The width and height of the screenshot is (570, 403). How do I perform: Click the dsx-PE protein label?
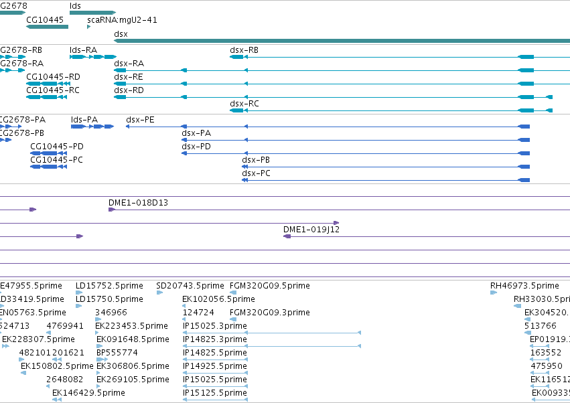140,120
